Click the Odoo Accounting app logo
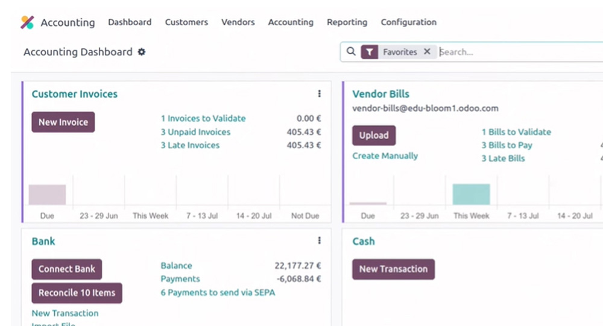The image size is (603, 326). [x=27, y=22]
